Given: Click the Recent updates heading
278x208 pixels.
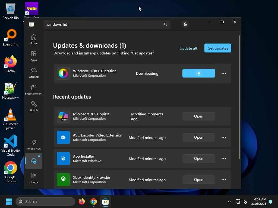Looking at the screenshot, I should click(72, 97).
